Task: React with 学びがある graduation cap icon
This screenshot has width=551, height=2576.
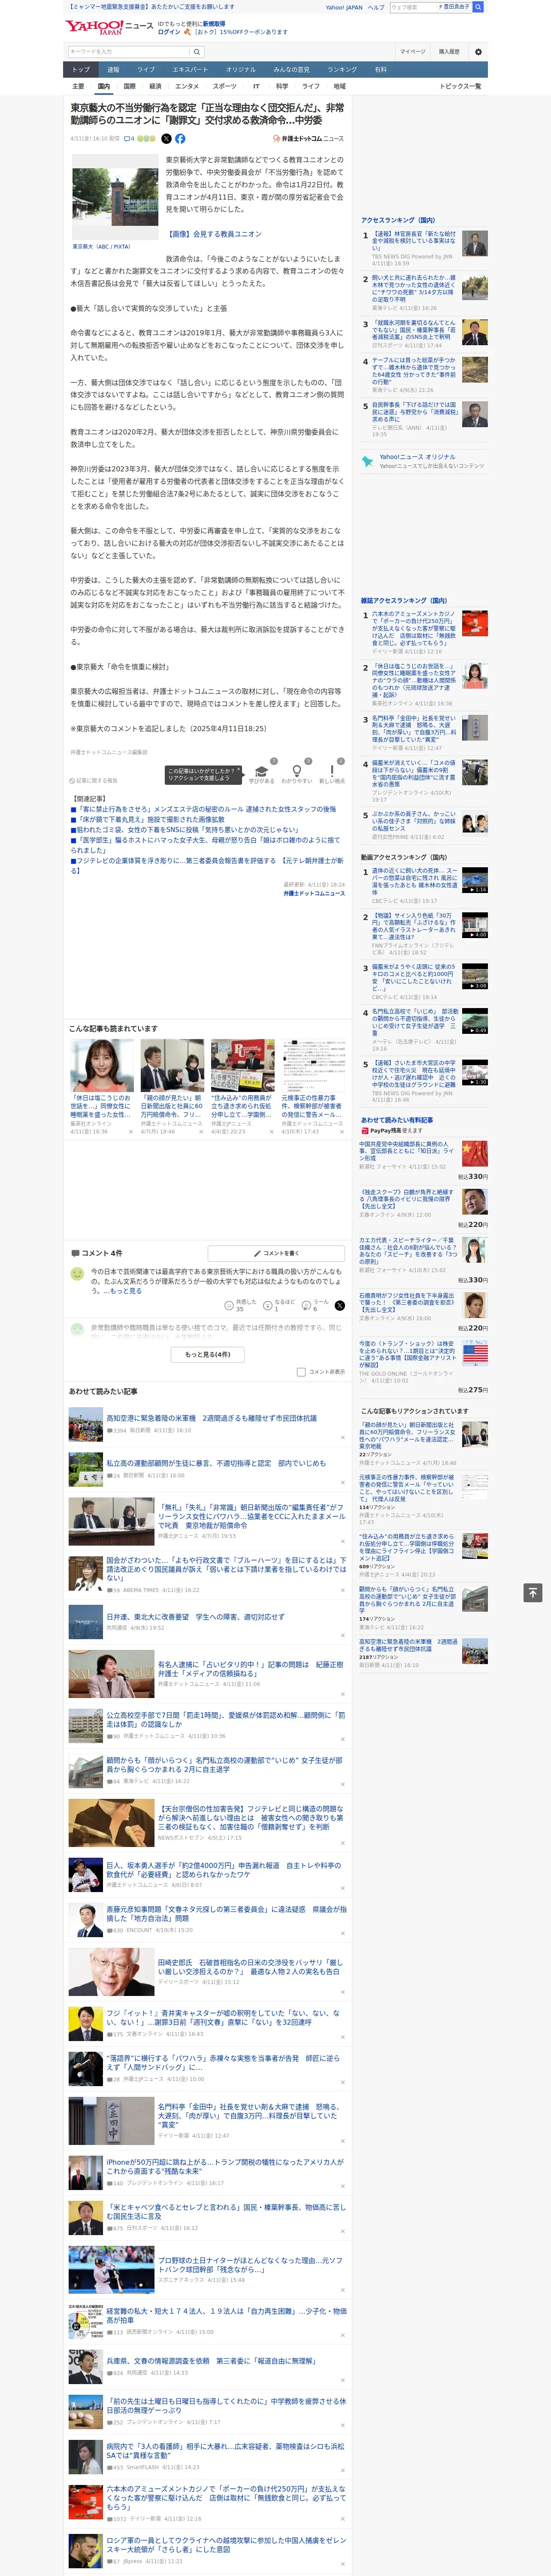Action: 262,771
